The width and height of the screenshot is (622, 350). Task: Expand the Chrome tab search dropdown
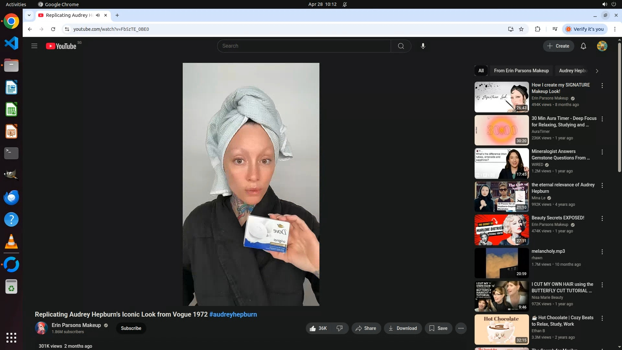pyautogui.click(x=29, y=15)
